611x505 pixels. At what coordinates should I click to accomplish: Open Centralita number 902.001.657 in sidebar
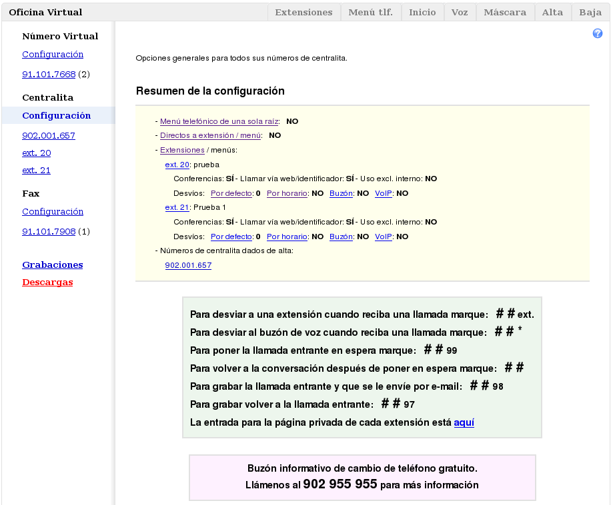pos(49,135)
